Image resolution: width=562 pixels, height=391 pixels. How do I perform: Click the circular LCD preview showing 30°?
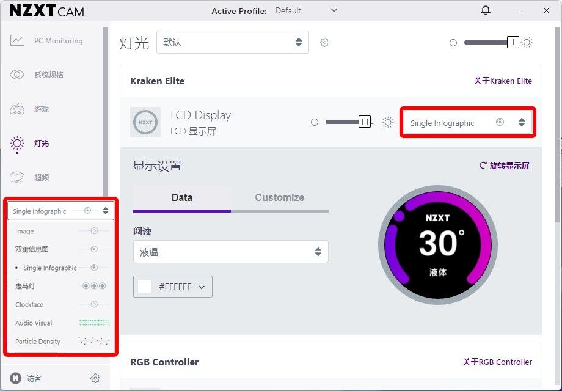pyautogui.click(x=437, y=245)
